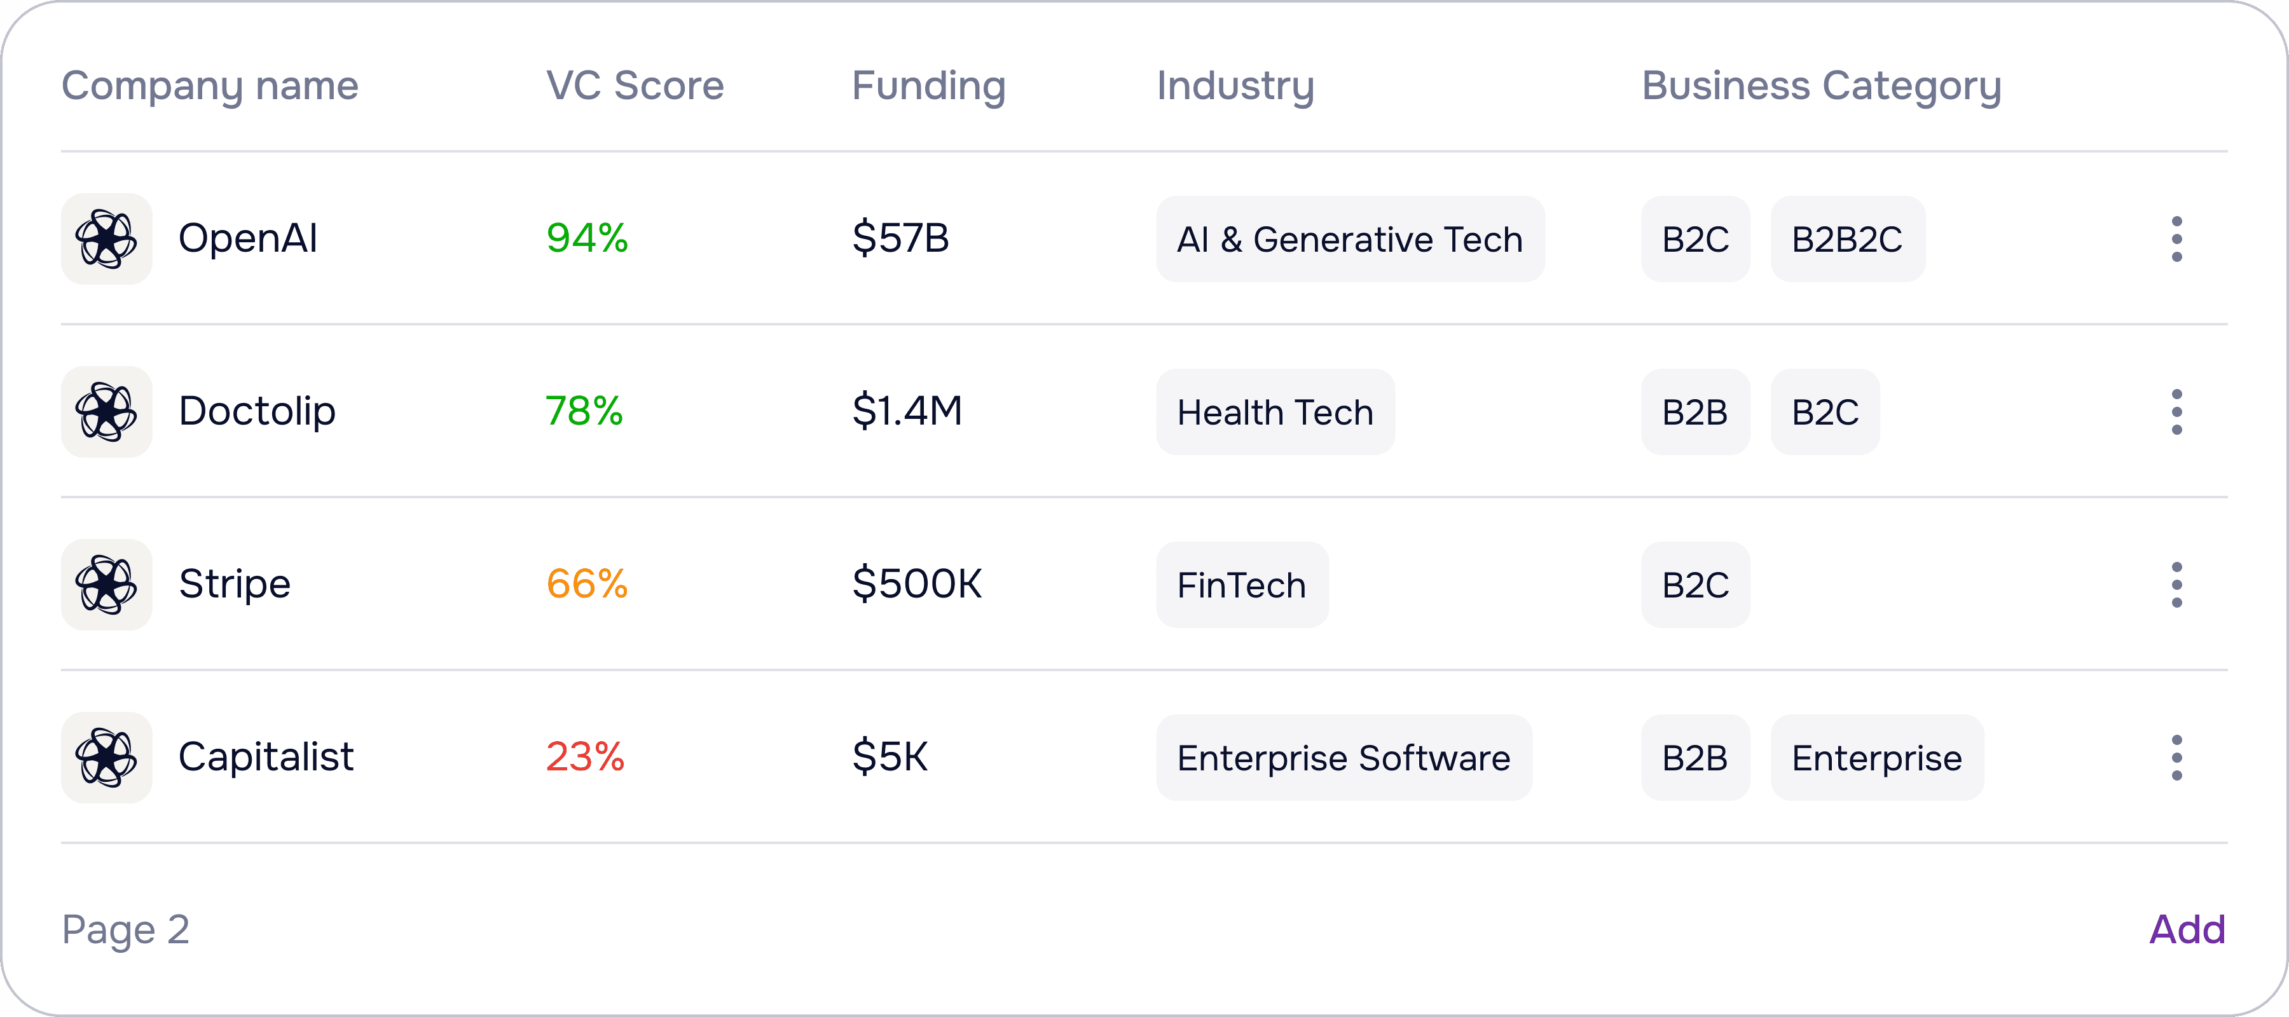Viewport: 2289px width, 1017px height.
Task: Open the kebab menu in the Stripe row
Action: pos(2176,584)
